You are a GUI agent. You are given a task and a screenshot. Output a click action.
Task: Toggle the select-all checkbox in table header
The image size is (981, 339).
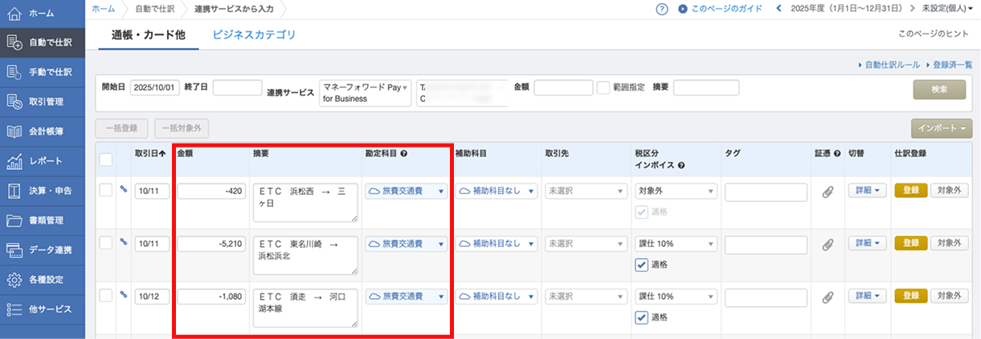[x=106, y=159]
